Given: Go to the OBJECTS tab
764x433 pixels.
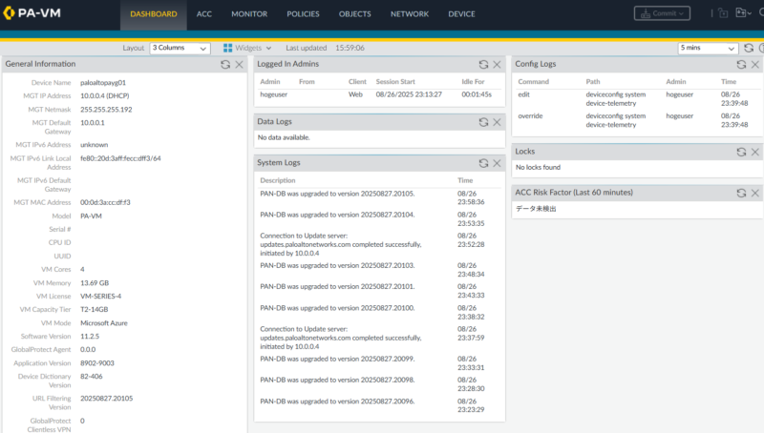Looking at the screenshot, I should [x=354, y=14].
